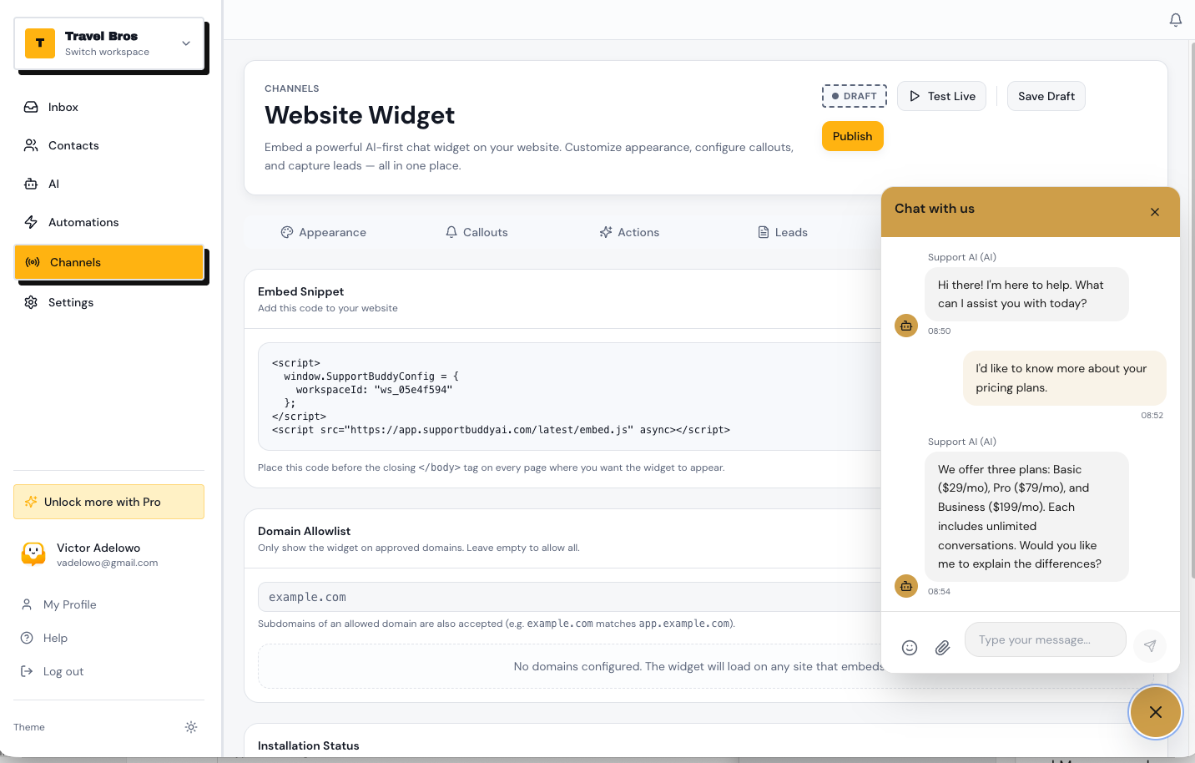The height and width of the screenshot is (763, 1195).
Task: Expand the workspace switcher chevron
Action: (186, 43)
